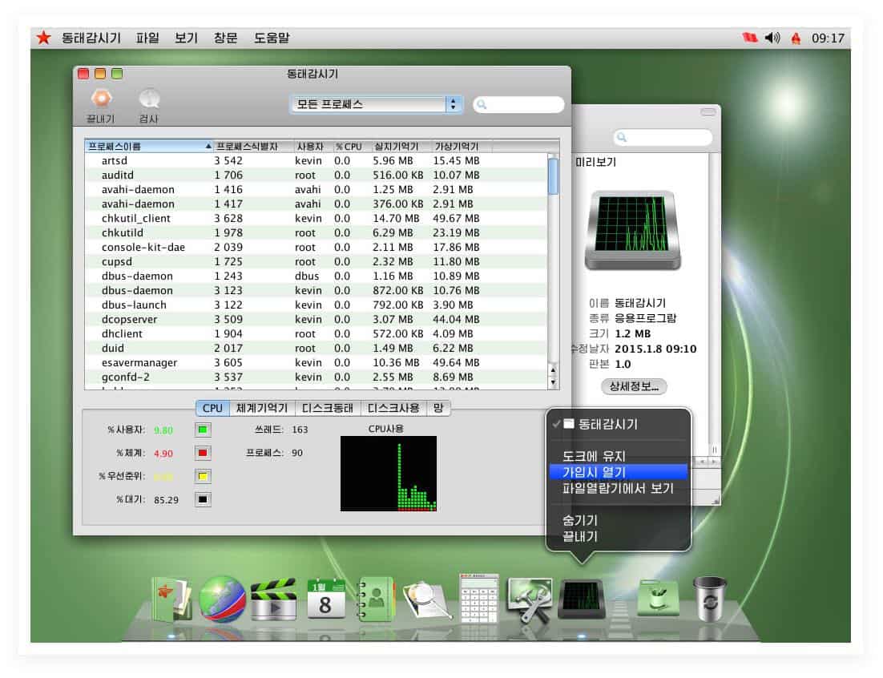Click the activity monitor icon in the dock
The width and height of the screenshot is (883, 678).
pyautogui.click(x=582, y=599)
